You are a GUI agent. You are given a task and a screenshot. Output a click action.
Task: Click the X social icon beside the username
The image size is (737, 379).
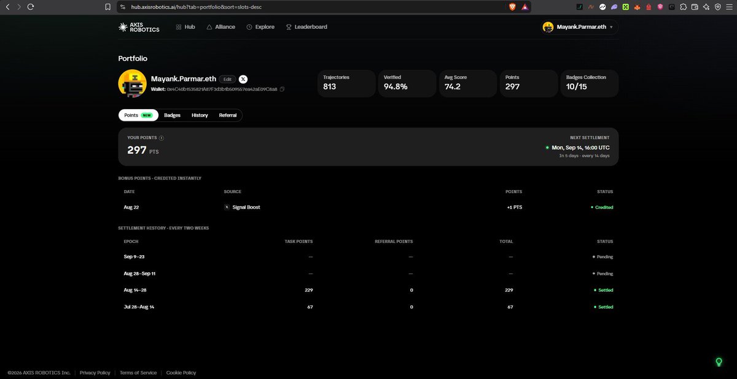(243, 79)
